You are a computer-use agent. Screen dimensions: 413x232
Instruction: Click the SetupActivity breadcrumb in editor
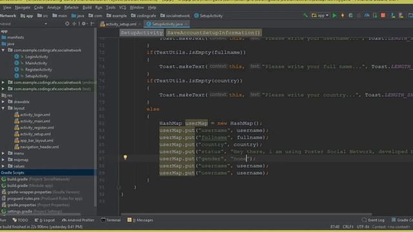[x=142, y=33]
